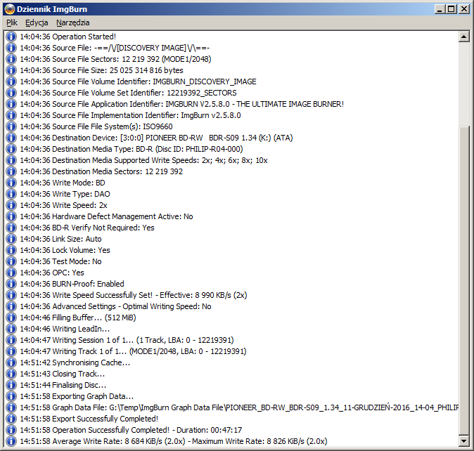
Task: Select the 'IMGBURN_DISCOVERY_IMAGE' volume identifier line
Action: (x=138, y=81)
